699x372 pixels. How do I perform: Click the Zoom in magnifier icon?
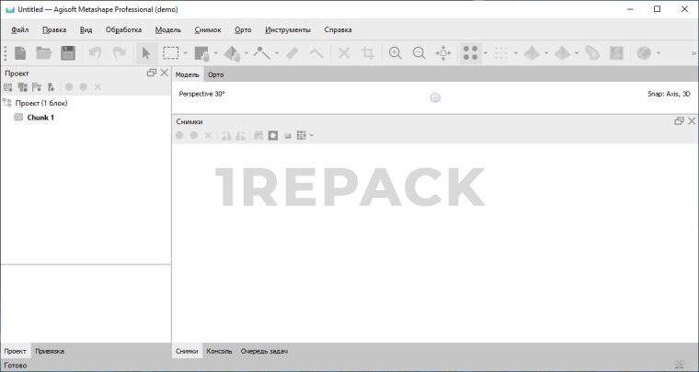395,53
